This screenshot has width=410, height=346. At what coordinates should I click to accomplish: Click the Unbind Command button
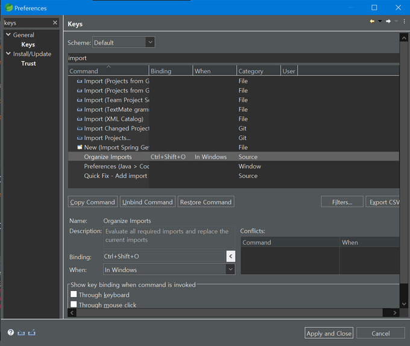point(148,202)
